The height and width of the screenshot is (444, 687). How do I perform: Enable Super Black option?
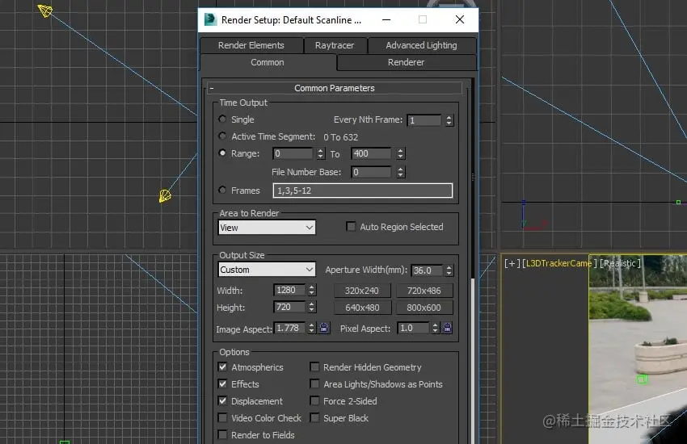coord(314,417)
